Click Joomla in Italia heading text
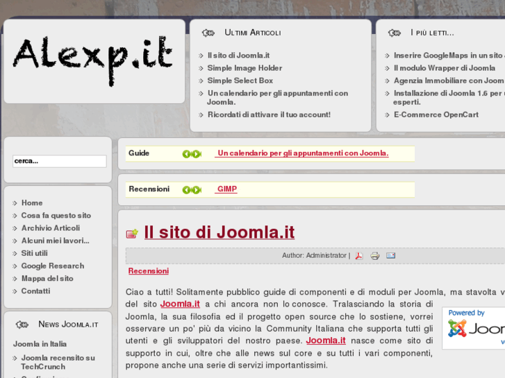505x378 pixels. pyautogui.click(x=40, y=344)
